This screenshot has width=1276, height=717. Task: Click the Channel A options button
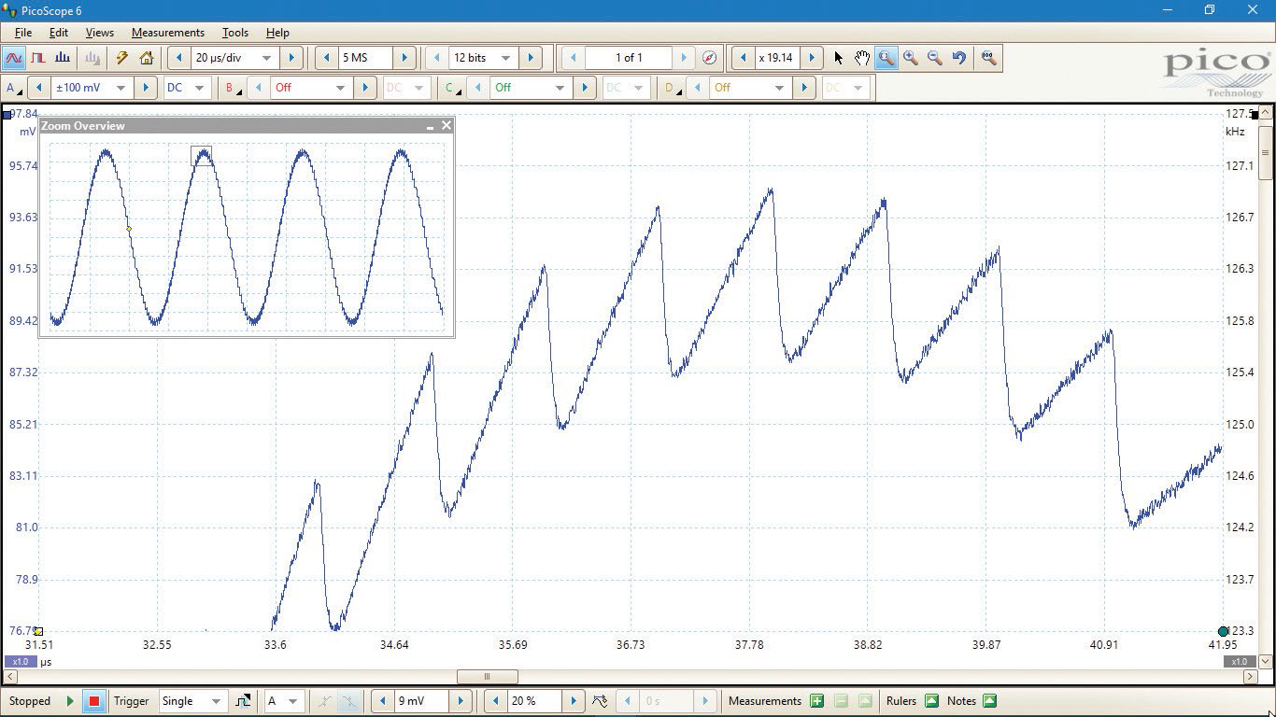pyautogui.click(x=14, y=88)
